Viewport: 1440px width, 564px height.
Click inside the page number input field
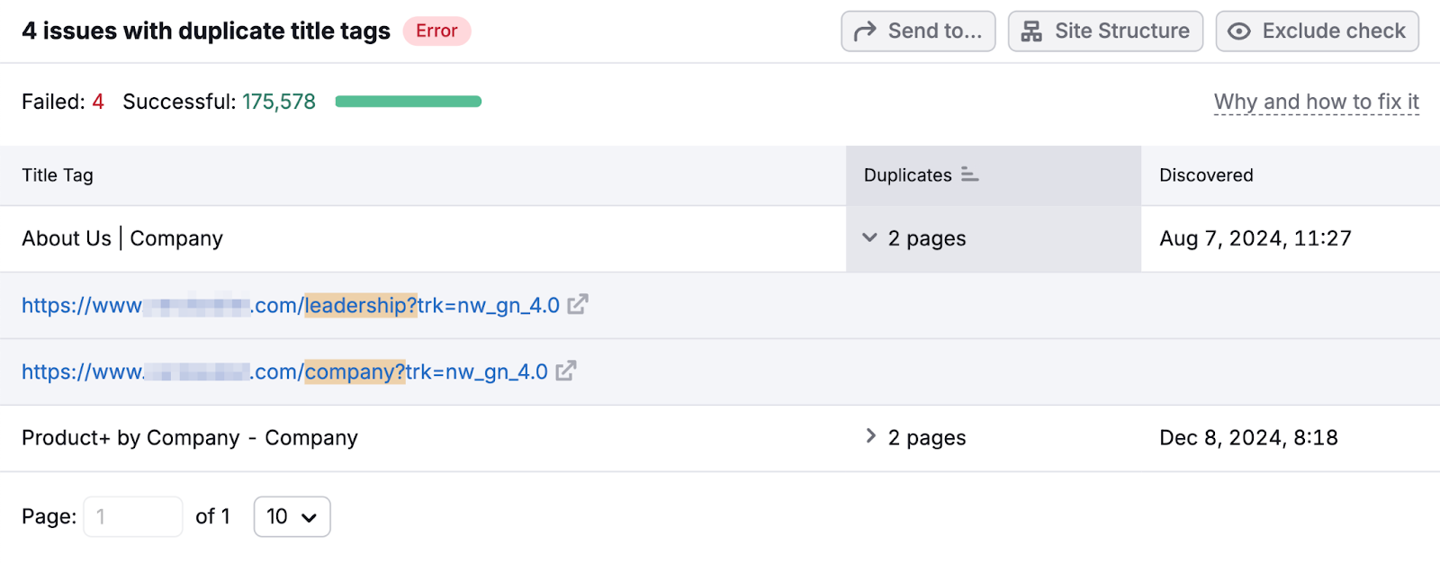point(132,516)
